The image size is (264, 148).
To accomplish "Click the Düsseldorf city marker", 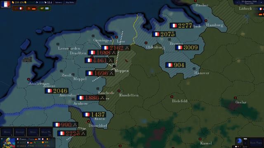I will point(88,121).
